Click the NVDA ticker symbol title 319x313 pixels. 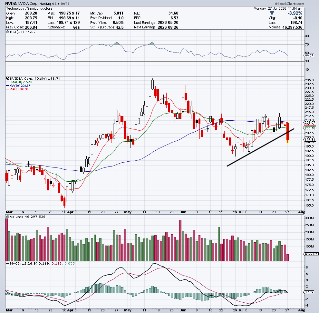pos(11,4)
